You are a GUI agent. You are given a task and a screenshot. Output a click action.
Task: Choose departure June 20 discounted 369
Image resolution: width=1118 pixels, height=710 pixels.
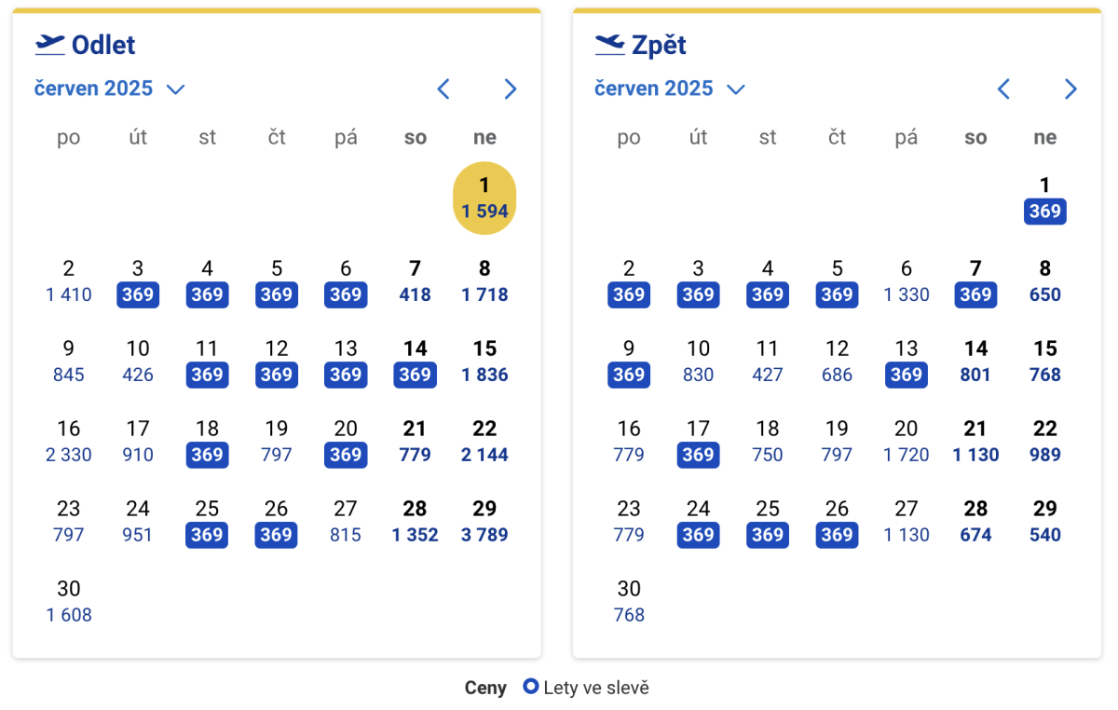click(346, 442)
